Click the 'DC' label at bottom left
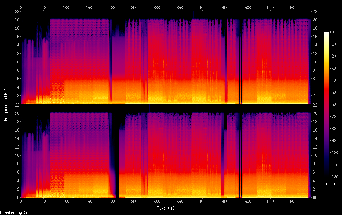Screen dimensions: 342x215 point(17,198)
